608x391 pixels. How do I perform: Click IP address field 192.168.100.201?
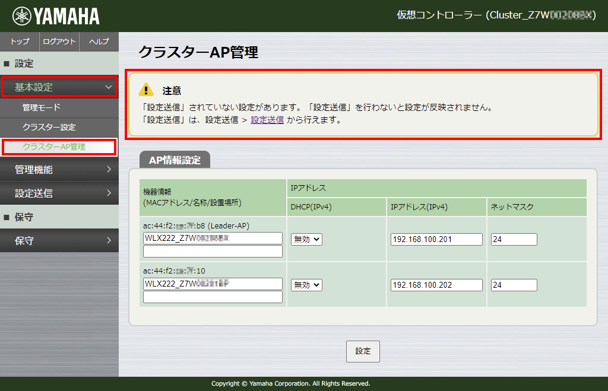pyautogui.click(x=436, y=239)
